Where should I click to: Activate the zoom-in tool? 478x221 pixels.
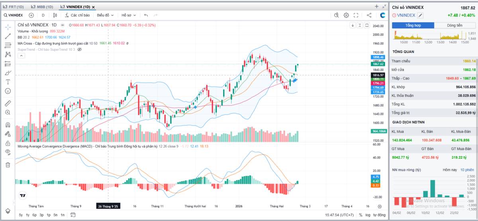tap(8, 112)
